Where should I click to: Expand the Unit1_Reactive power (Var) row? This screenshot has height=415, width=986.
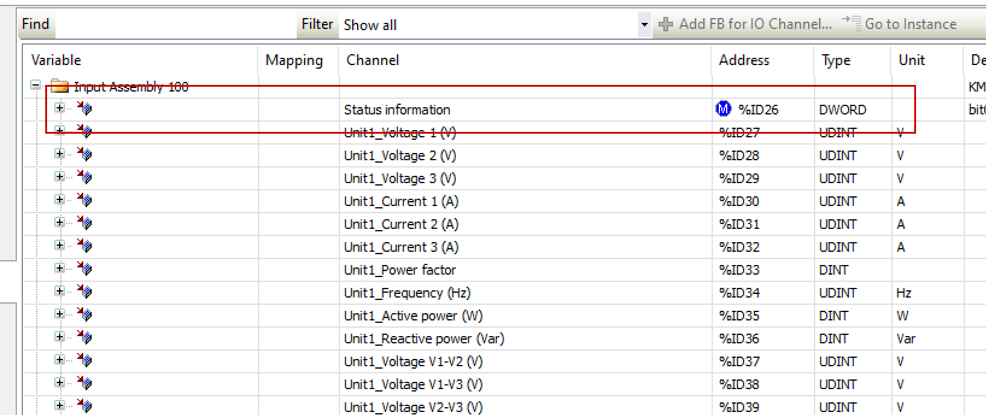click(59, 337)
